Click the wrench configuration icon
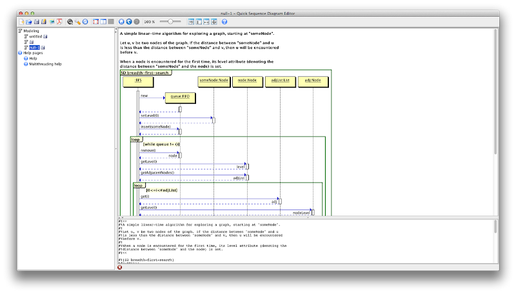516x294 pixels. [77, 21]
